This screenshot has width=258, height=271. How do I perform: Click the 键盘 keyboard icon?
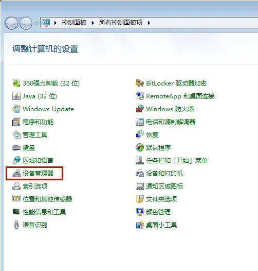(16, 147)
